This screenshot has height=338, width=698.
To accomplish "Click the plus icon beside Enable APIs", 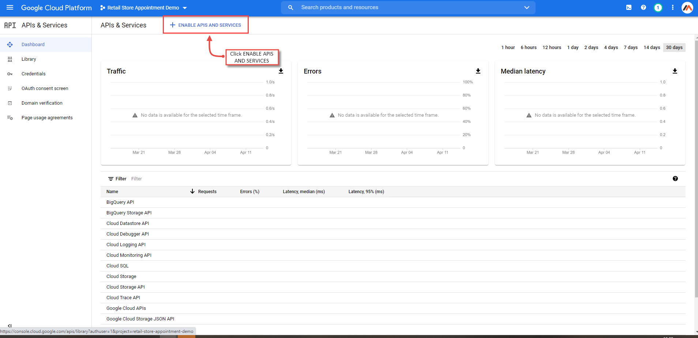I will (172, 25).
